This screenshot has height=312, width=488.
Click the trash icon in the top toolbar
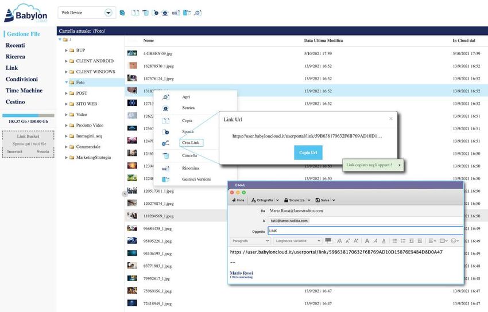click(145, 12)
